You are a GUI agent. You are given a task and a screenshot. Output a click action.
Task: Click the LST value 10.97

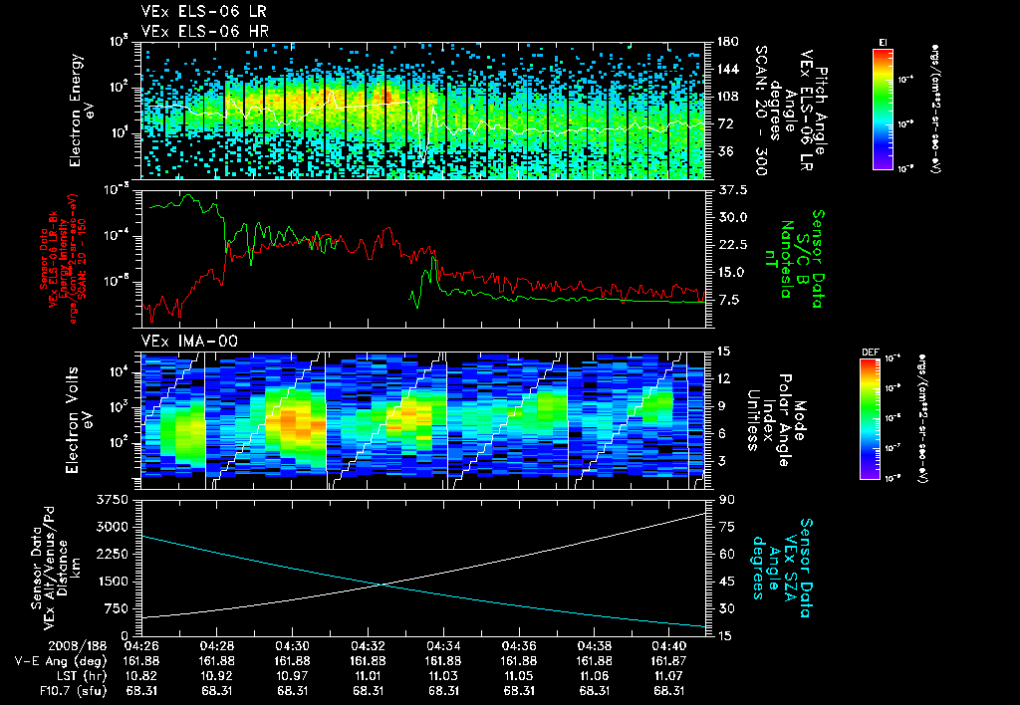292,676
